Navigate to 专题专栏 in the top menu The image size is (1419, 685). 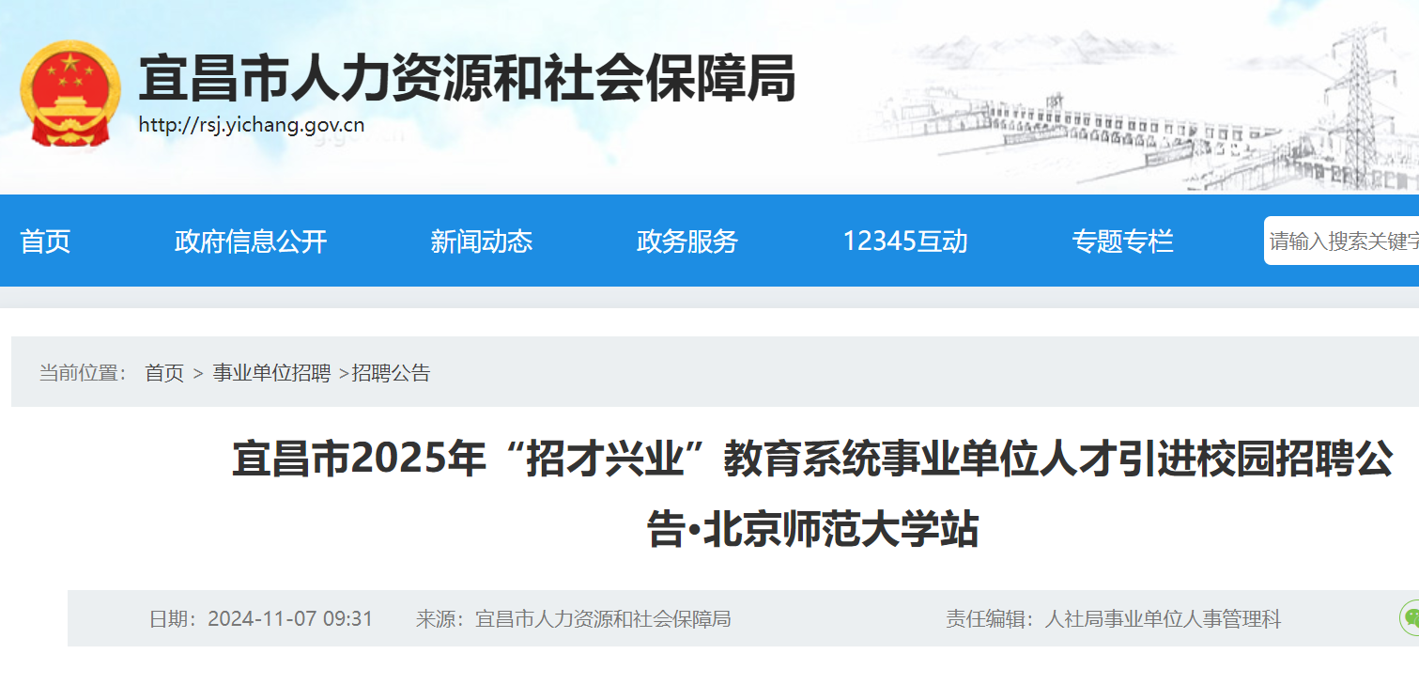(x=1122, y=241)
